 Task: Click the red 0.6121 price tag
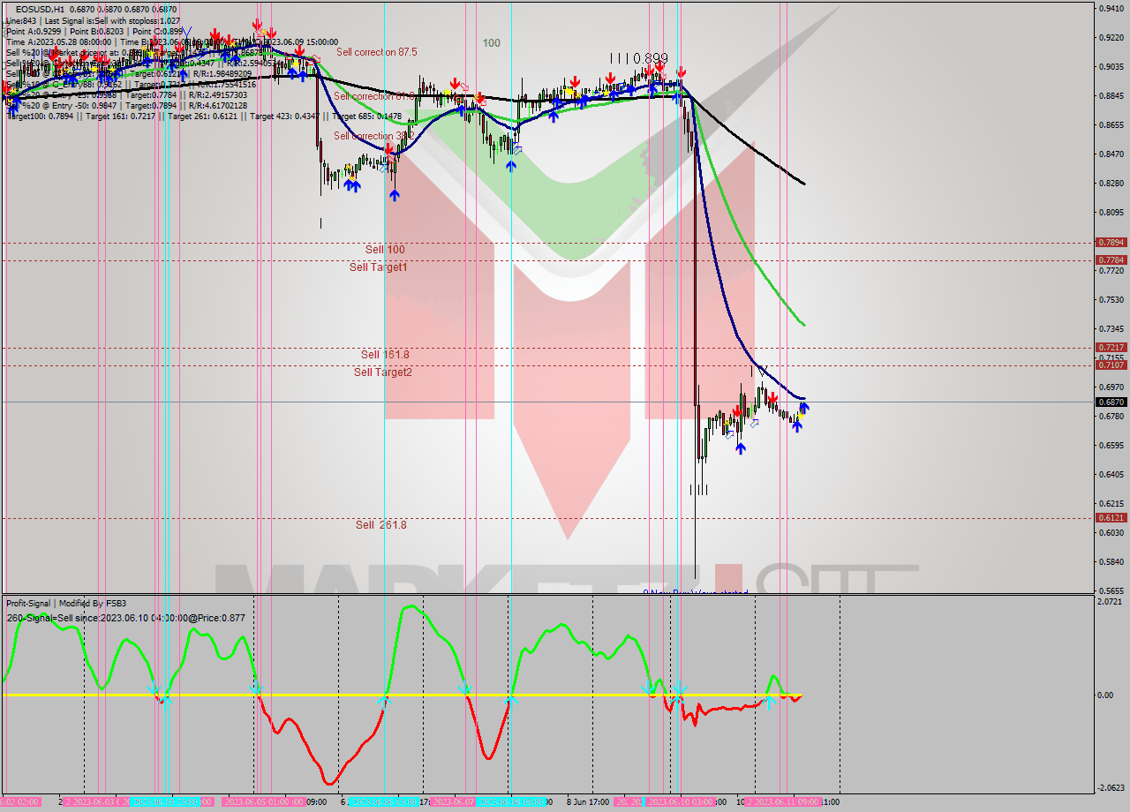coord(1111,517)
